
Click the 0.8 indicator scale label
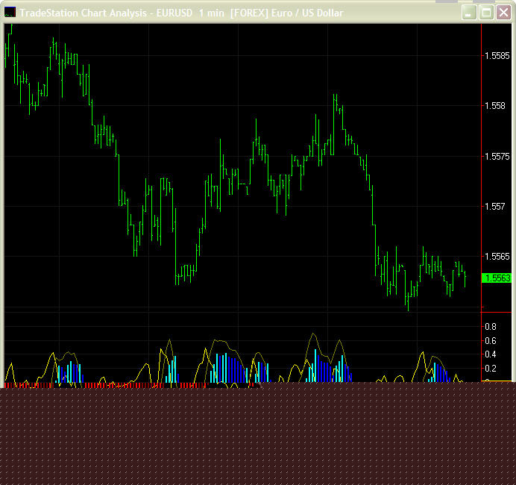tap(491, 327)
